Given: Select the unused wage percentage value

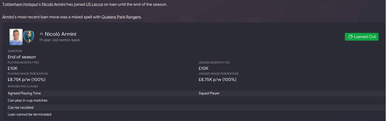Looking at the screenshot, I should click(x=217, y=80).
